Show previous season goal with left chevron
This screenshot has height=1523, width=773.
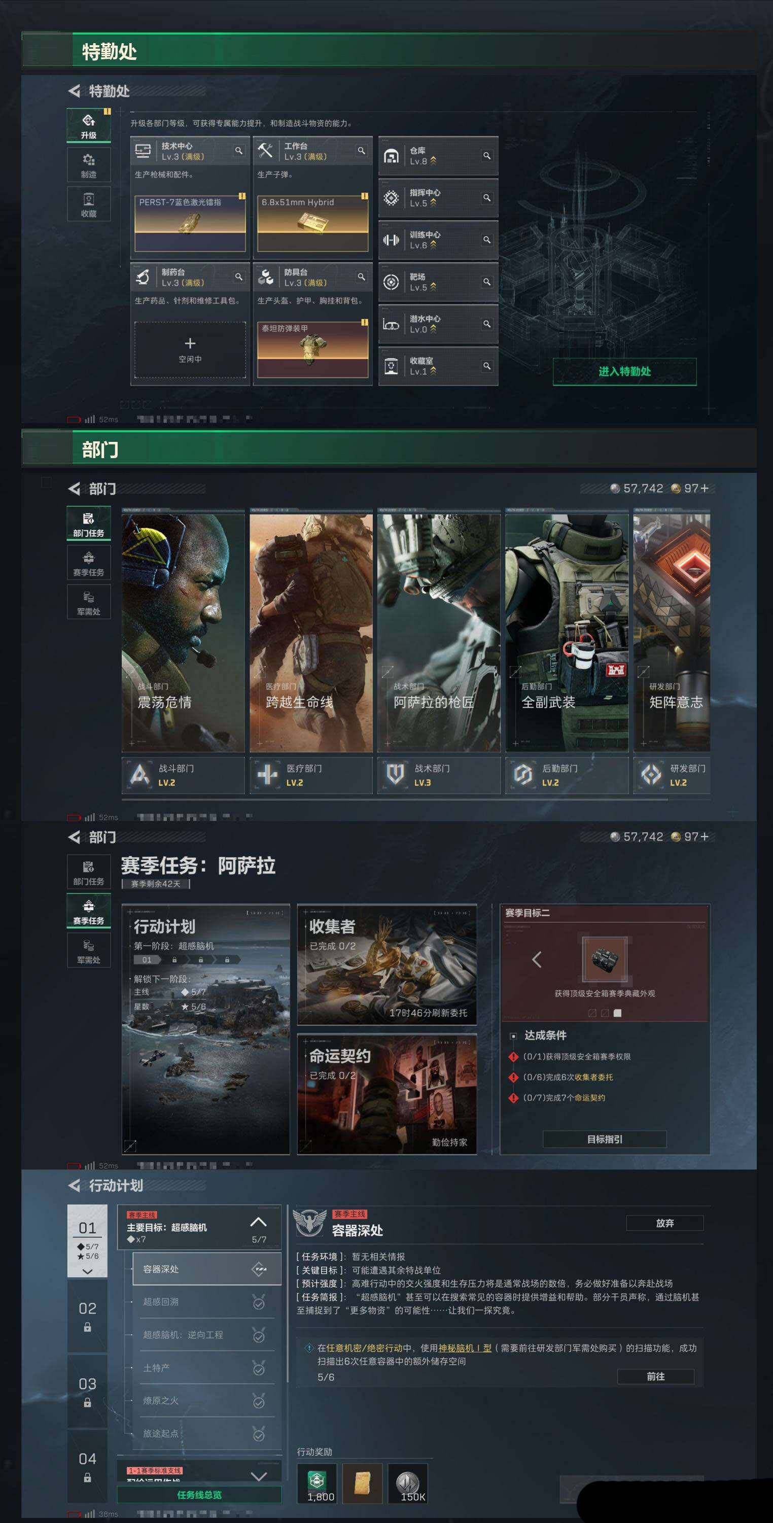click(537, 959)
